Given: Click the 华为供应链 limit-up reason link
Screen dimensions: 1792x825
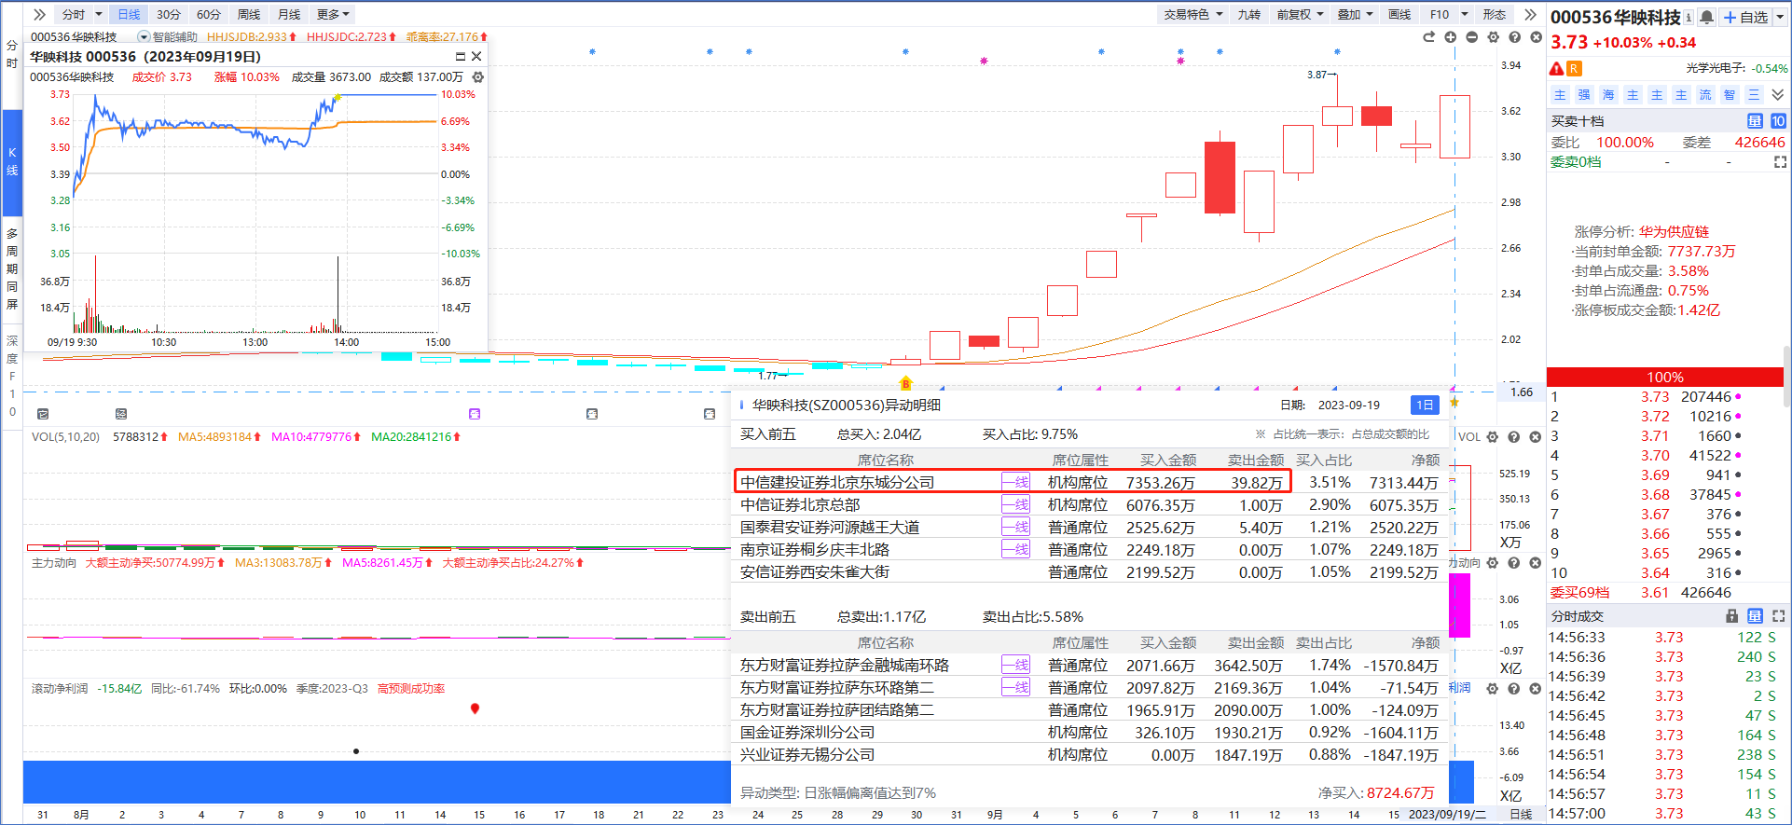Looking at the screenshot, I should (1674, 231).
